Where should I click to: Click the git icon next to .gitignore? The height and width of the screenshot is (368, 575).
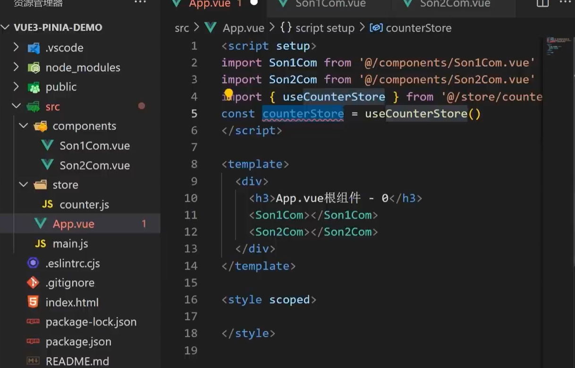32,282
